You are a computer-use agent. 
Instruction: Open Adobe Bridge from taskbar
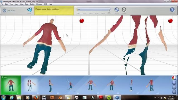(52, 97)
